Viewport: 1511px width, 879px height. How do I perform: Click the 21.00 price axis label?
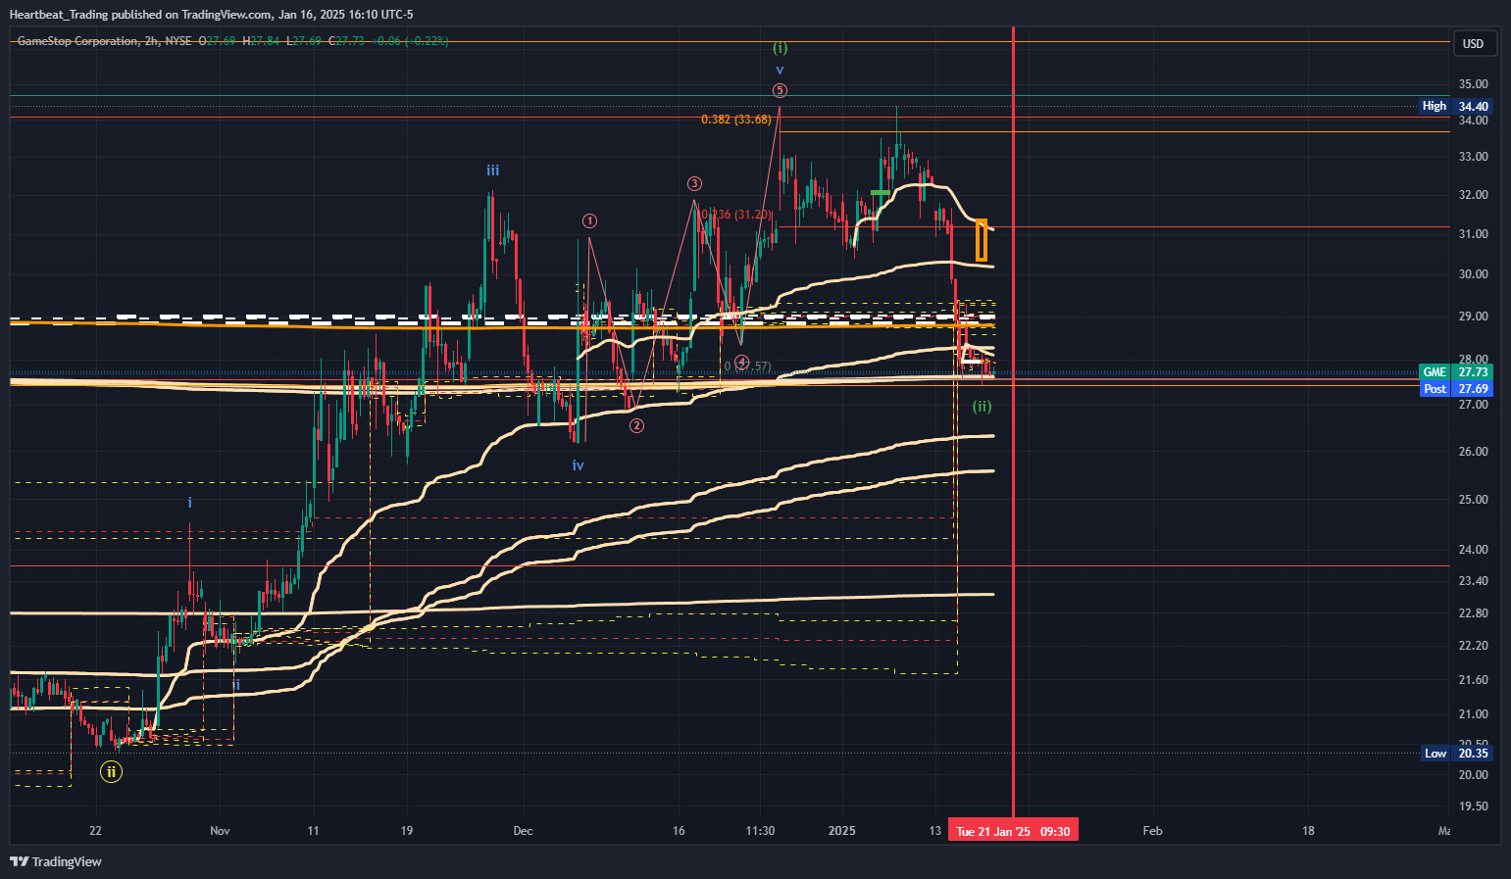(x=1473, y=714)
